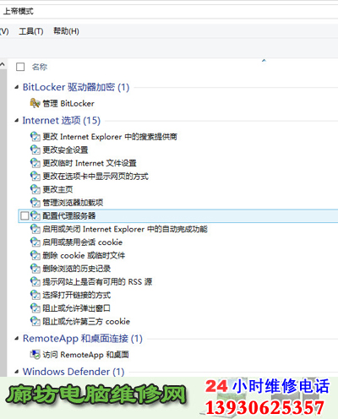Check the box for 配置代理服务器 row
Image resolution: width=338 pixels, height=419 pixels.
point(25,216)
